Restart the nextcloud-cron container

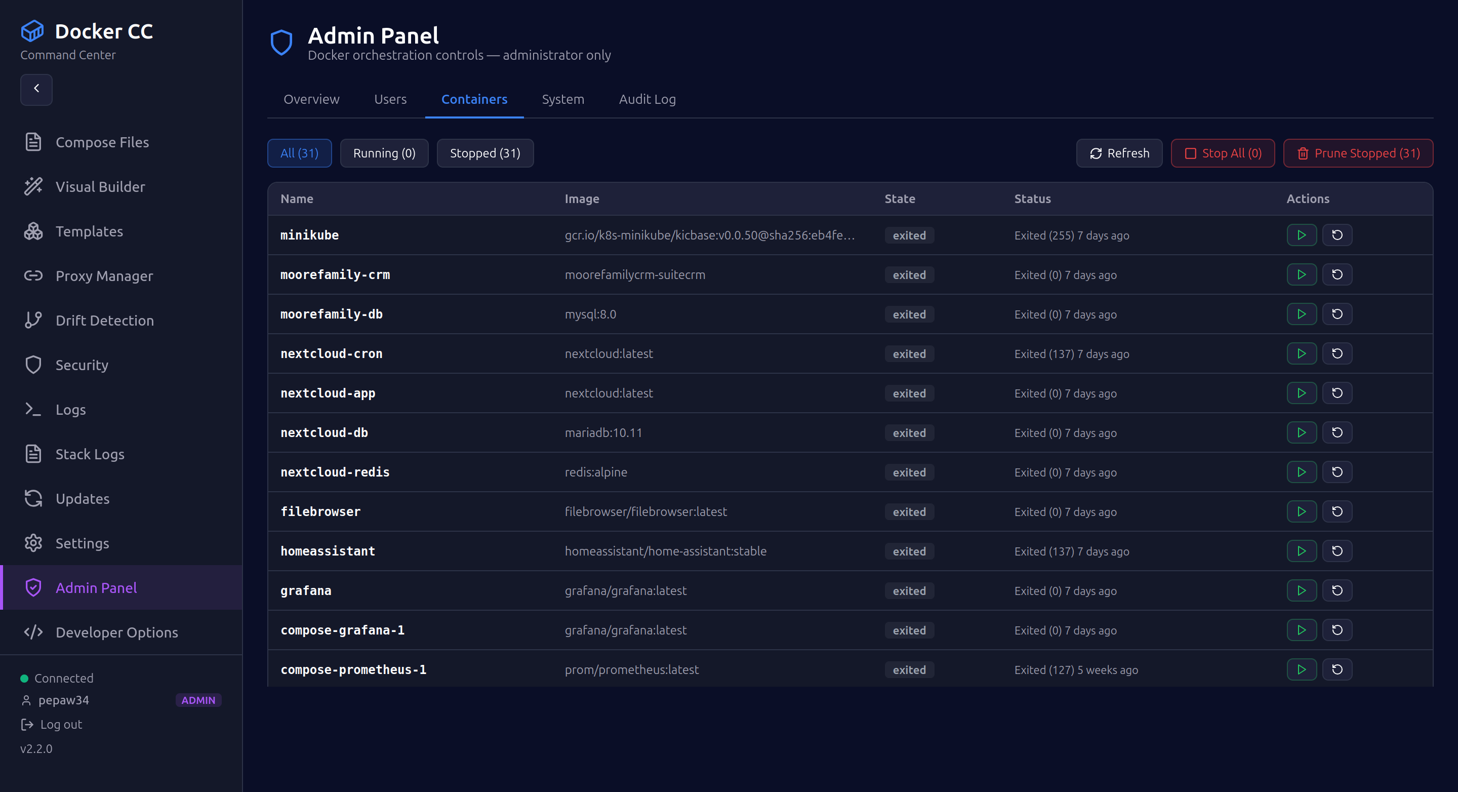pyautogui.click(x=1337, y=353)
